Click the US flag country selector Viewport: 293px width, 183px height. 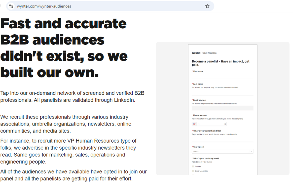[x=194, y=124]
